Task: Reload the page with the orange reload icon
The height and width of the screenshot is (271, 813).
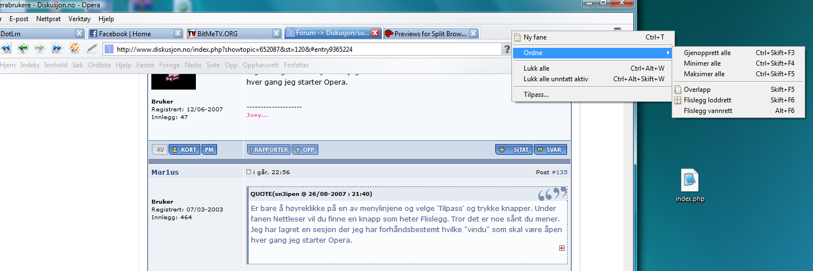Action: click(74, 48)
